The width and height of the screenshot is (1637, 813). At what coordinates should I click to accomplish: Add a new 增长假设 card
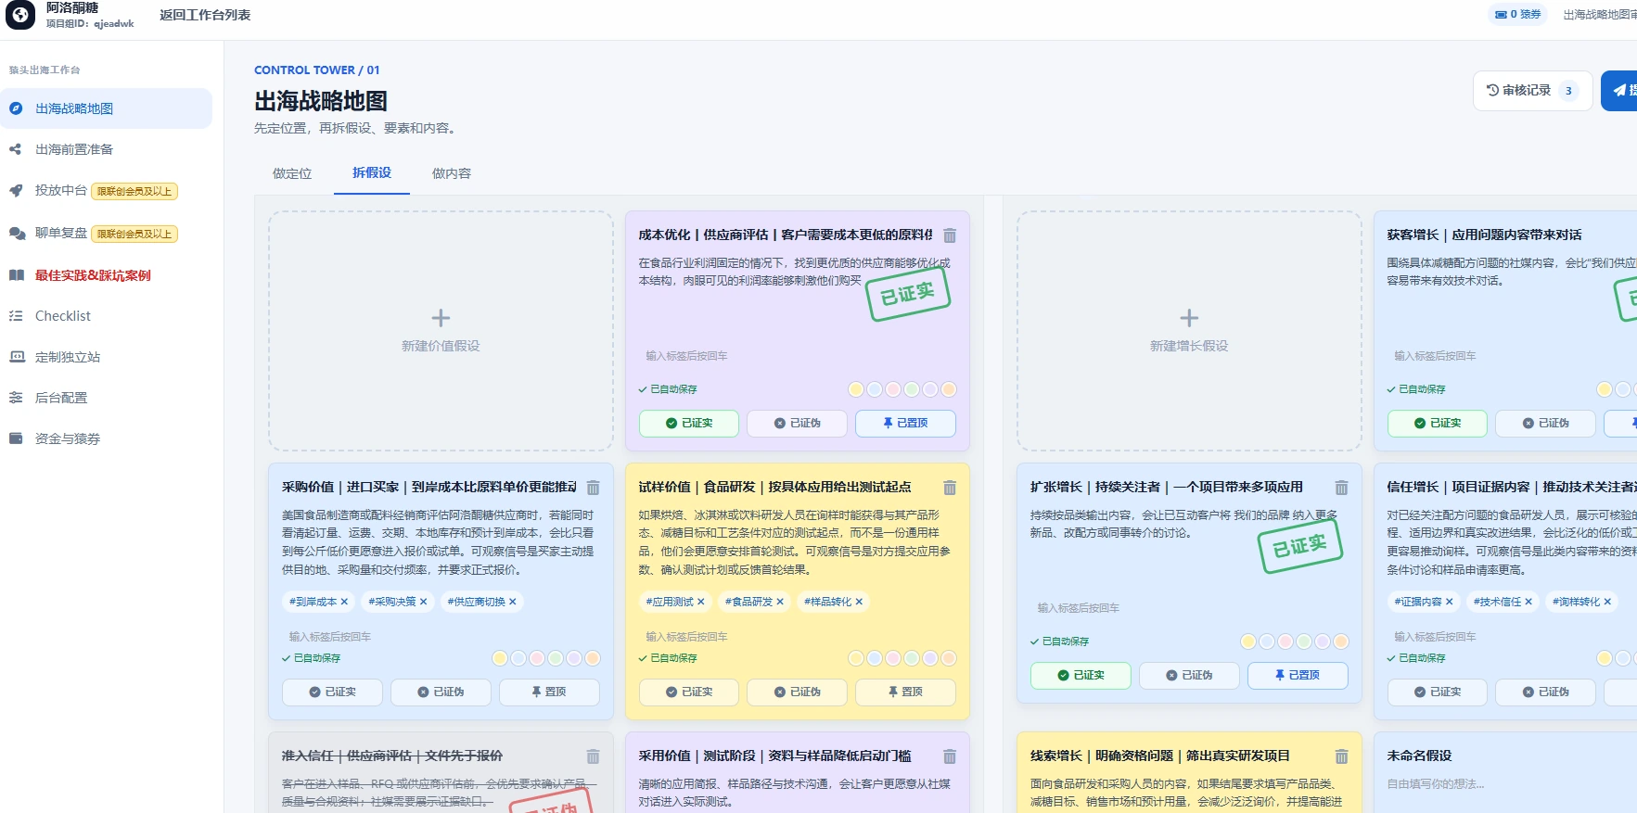click(x=1189, y=331)
